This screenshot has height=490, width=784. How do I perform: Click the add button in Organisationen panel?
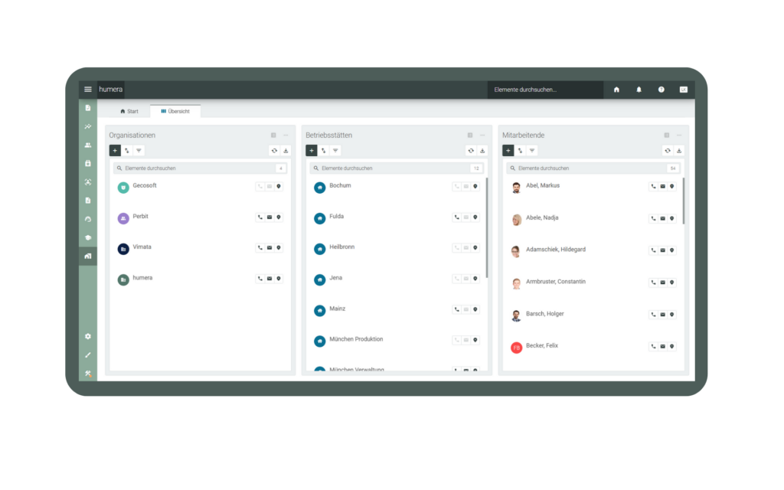[115, 151]
